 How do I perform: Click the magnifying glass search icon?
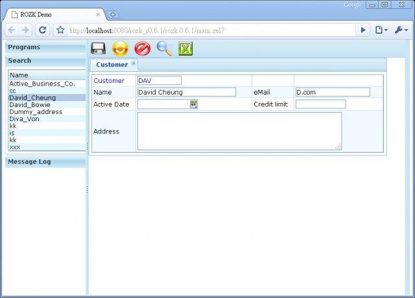[x=164, y=49]
